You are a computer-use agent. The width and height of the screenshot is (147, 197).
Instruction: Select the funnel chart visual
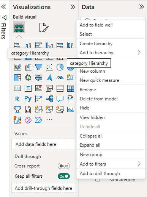coord(39,67)
